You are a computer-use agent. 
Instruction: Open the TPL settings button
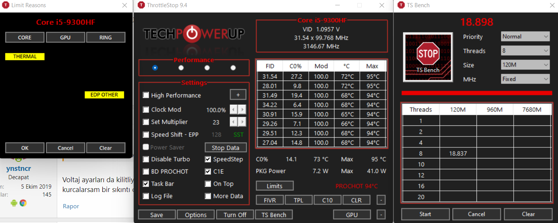tap(299, 200)
